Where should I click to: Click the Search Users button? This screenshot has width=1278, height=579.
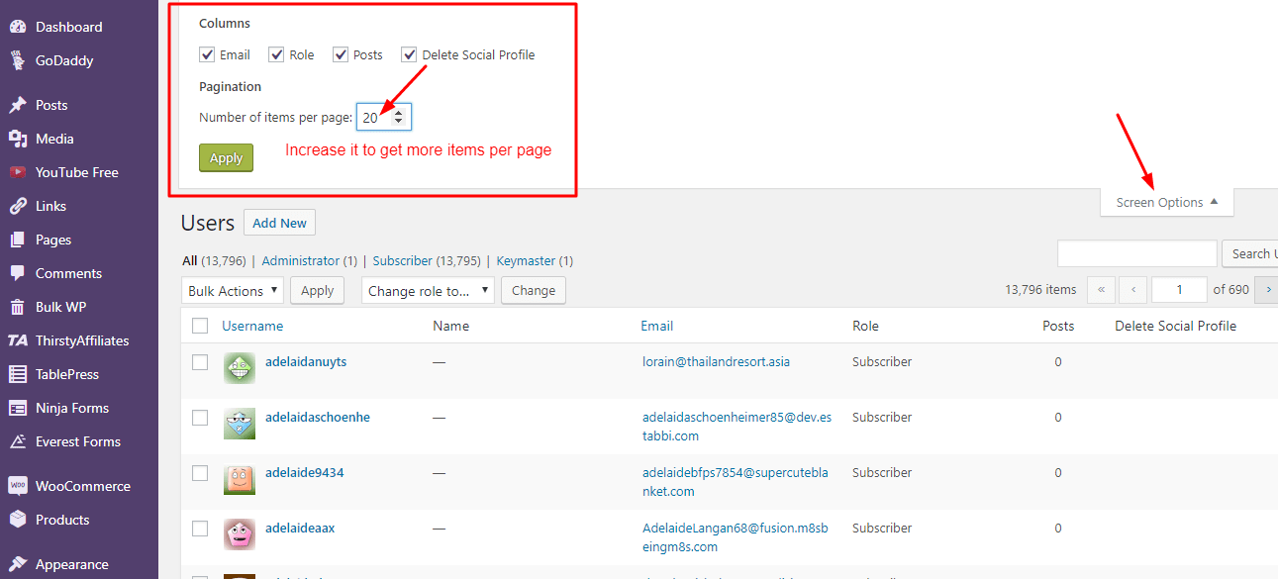[x=1250, y=253]
